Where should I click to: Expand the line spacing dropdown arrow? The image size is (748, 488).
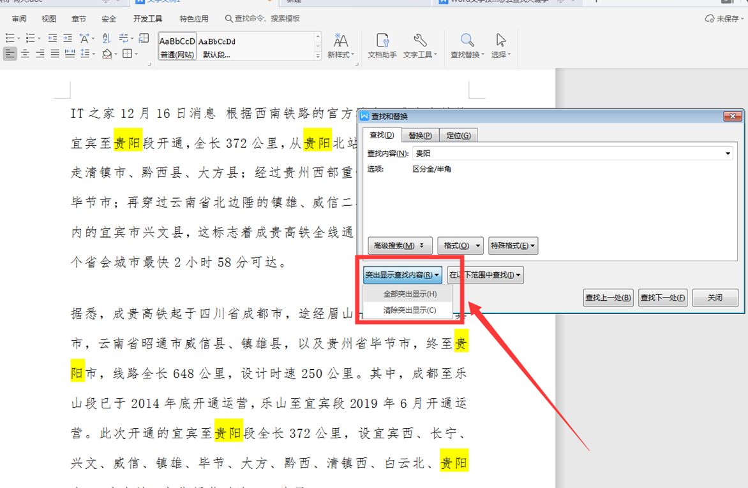93,54
